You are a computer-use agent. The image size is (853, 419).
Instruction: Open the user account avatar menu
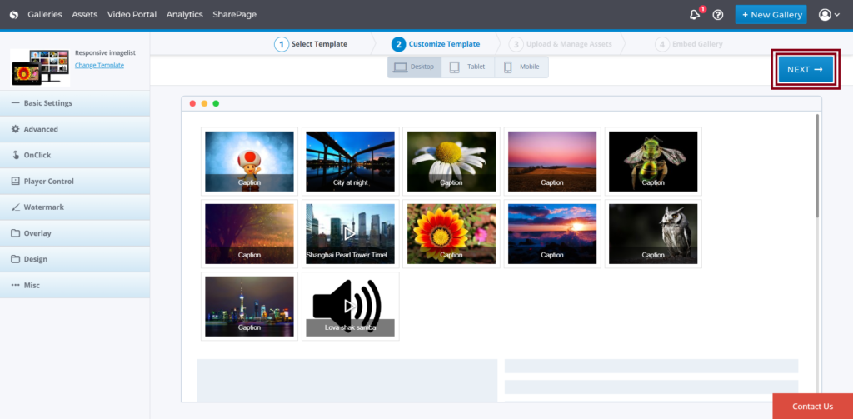[828, 15]
